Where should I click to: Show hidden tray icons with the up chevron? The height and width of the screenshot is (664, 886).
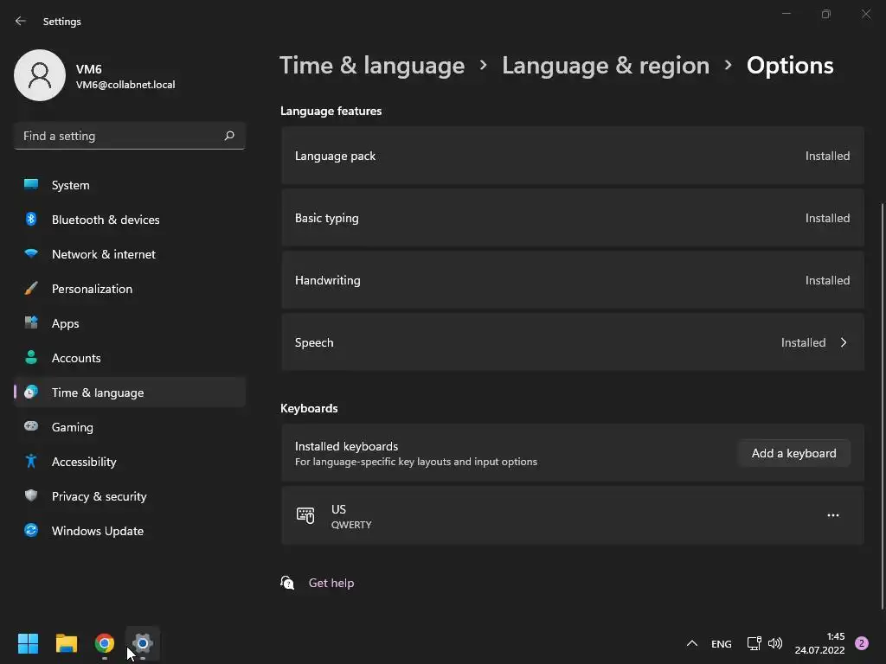[691, 643]
